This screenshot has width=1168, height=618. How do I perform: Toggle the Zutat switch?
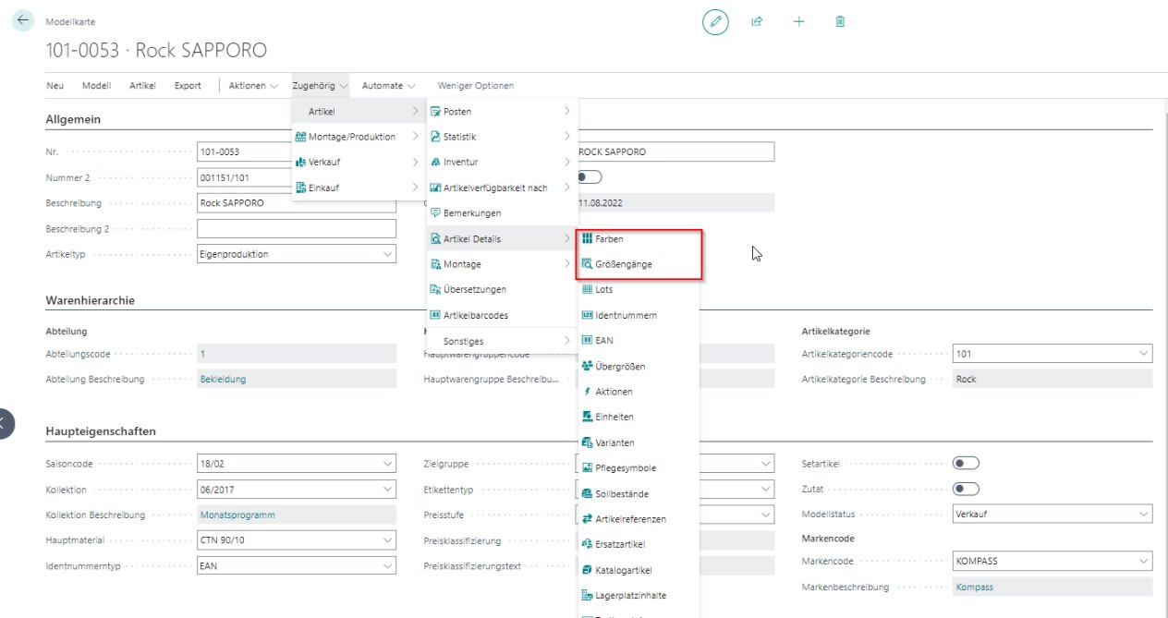coord(966,489)
